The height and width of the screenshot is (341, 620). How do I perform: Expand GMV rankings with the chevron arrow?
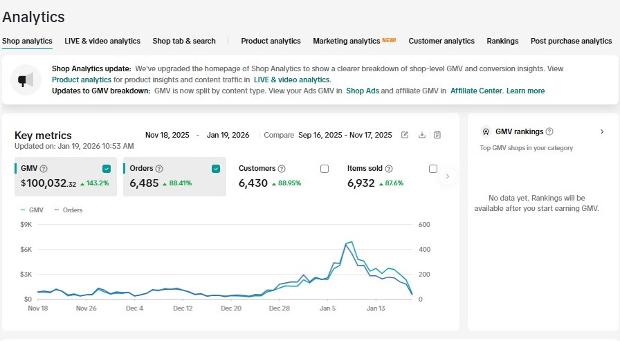click(x=602, y=131)
